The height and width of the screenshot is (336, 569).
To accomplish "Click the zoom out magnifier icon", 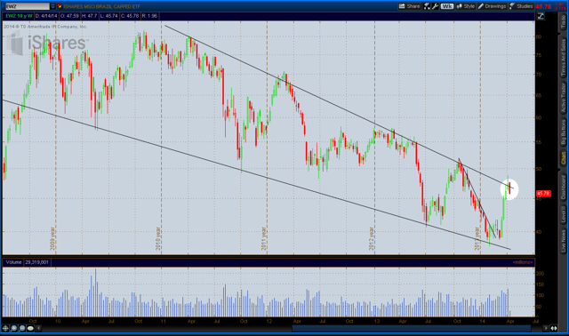I will pos(22,328).
